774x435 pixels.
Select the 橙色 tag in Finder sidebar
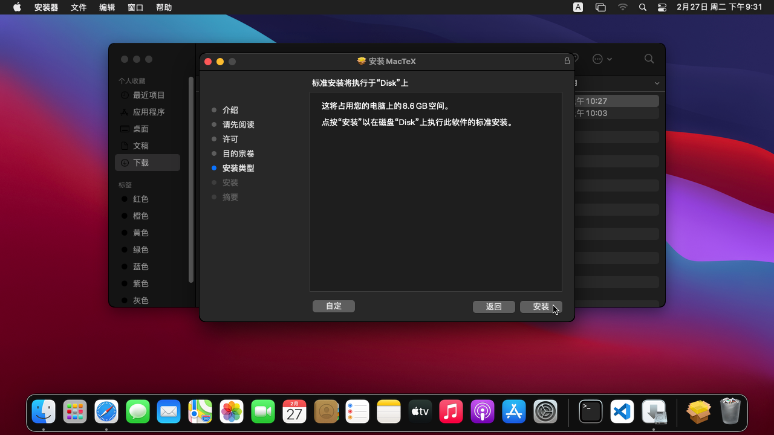[148, 216]
